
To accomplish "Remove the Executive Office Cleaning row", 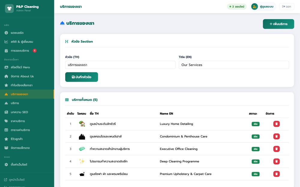I will [x=276, y=149].
